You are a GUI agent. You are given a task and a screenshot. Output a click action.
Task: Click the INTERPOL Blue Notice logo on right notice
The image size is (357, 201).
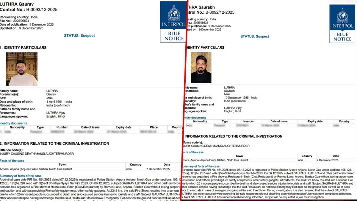click(x=342, y=24)
